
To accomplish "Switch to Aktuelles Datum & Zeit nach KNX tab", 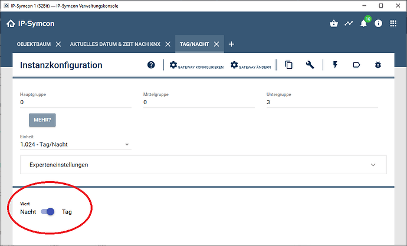I will pyautogui.click(x=119, y=44).
